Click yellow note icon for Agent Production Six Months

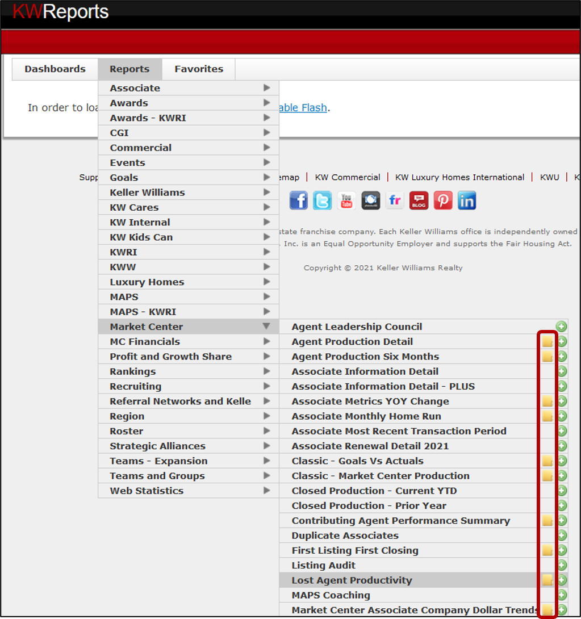point(547,357)
